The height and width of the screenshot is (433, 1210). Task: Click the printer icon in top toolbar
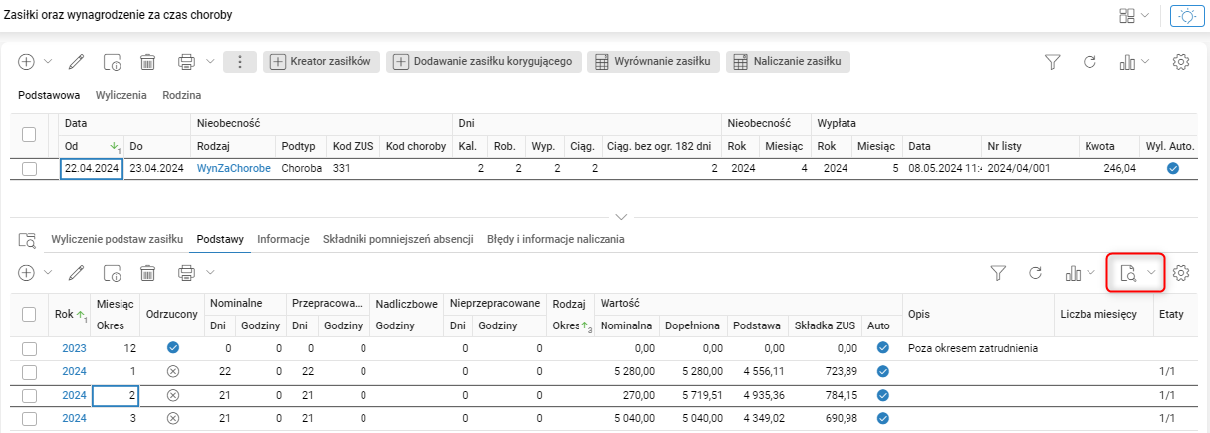click(186, 62)
